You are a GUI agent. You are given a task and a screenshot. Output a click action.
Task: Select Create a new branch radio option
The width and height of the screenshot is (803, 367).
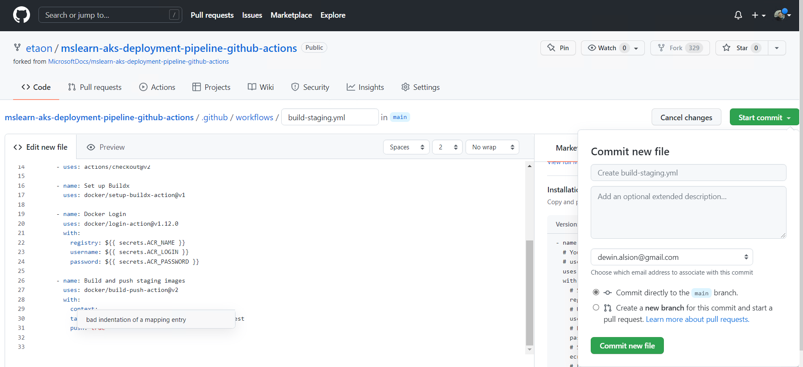tap(596, 308)
